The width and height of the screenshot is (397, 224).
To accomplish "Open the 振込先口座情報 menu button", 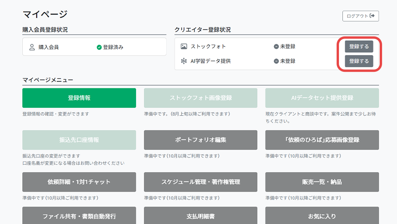I will [x=79, y=140].
